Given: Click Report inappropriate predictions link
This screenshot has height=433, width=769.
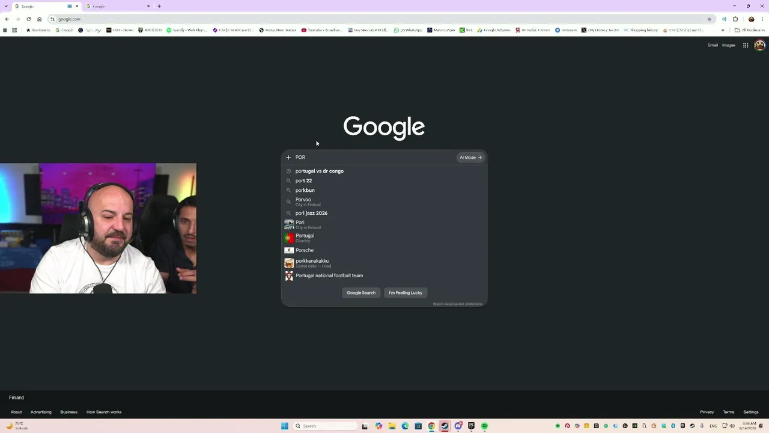Looking at the screenshot, I should coord(457,304).
